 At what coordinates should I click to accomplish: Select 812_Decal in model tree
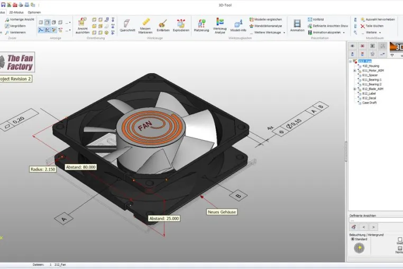(369, 98)
